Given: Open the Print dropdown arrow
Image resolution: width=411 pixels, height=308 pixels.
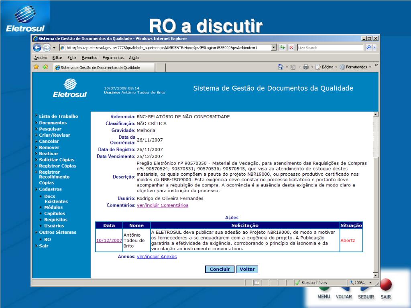Looking at the screenshot, I should coord(312,67).
